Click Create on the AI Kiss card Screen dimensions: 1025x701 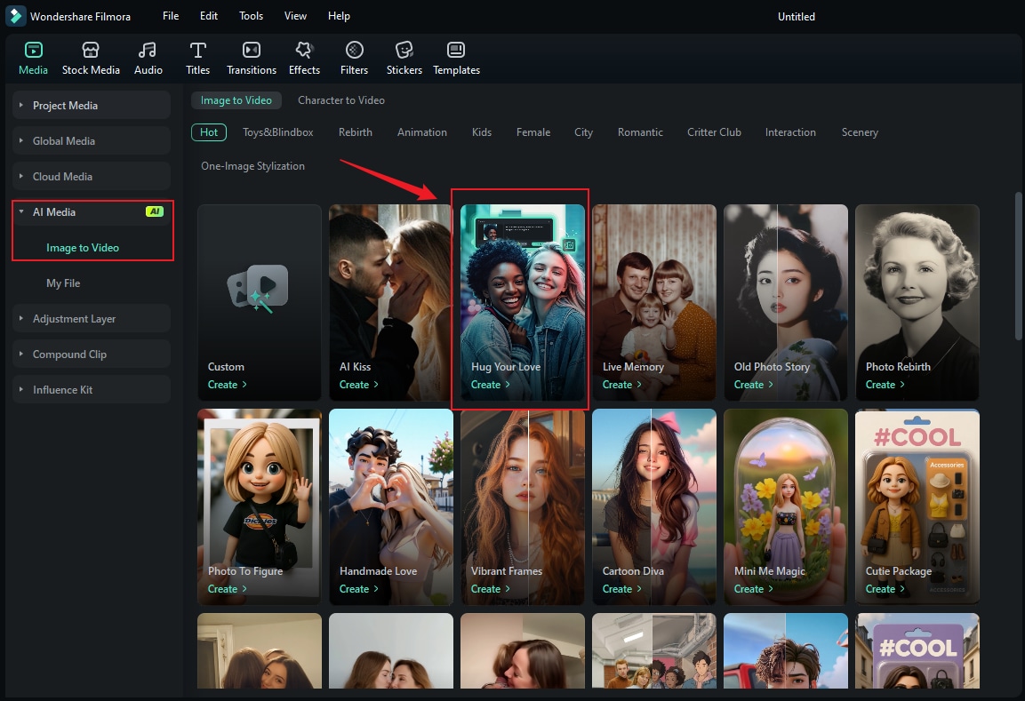click(x=358, y=385)
